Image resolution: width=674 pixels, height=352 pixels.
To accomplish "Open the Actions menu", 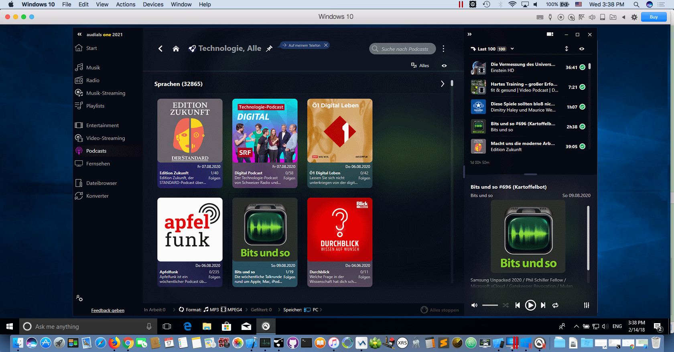I will click(126, 4).
